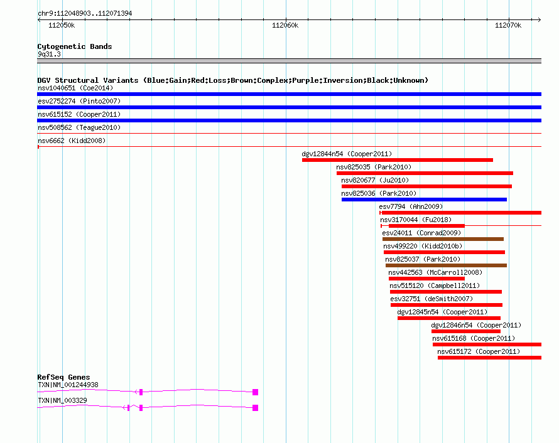This screenshot has width=559, height=443.
Task: Select the nsv820677 (Ju2010) loss bar
Action: pos(426,186)
